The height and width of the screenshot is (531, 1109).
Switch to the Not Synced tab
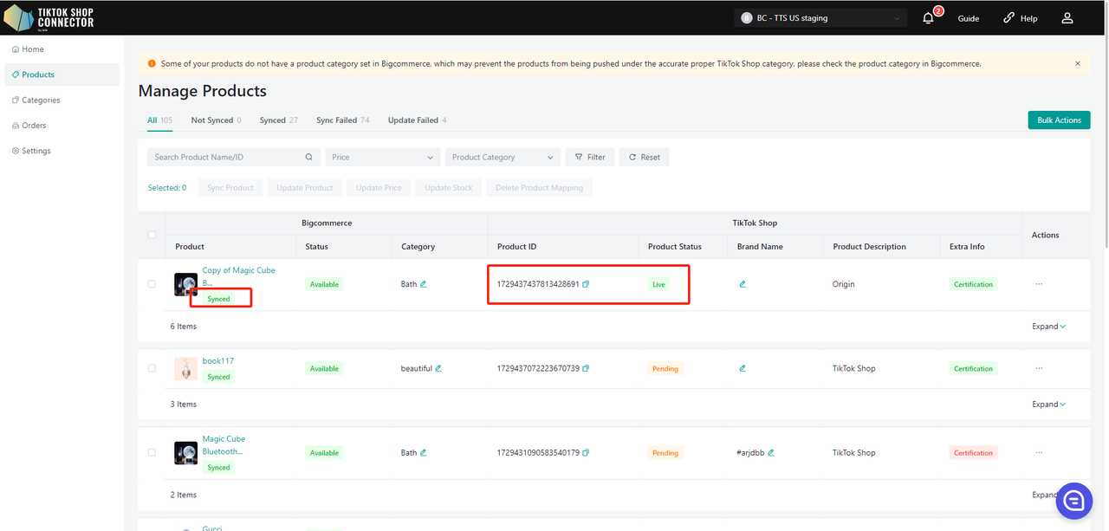click(x=216, y=120)
